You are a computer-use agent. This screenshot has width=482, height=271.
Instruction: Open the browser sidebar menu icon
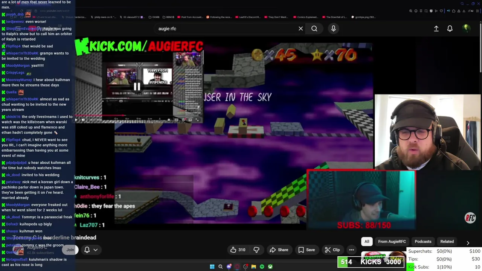(477, 11)
